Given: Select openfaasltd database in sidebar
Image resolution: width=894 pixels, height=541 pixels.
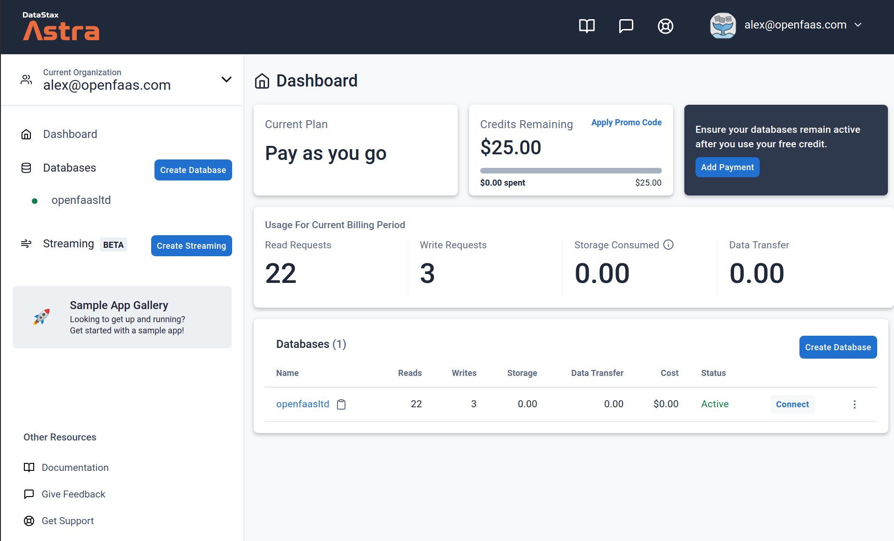Looking at the screenshot, I should point(81,200).
